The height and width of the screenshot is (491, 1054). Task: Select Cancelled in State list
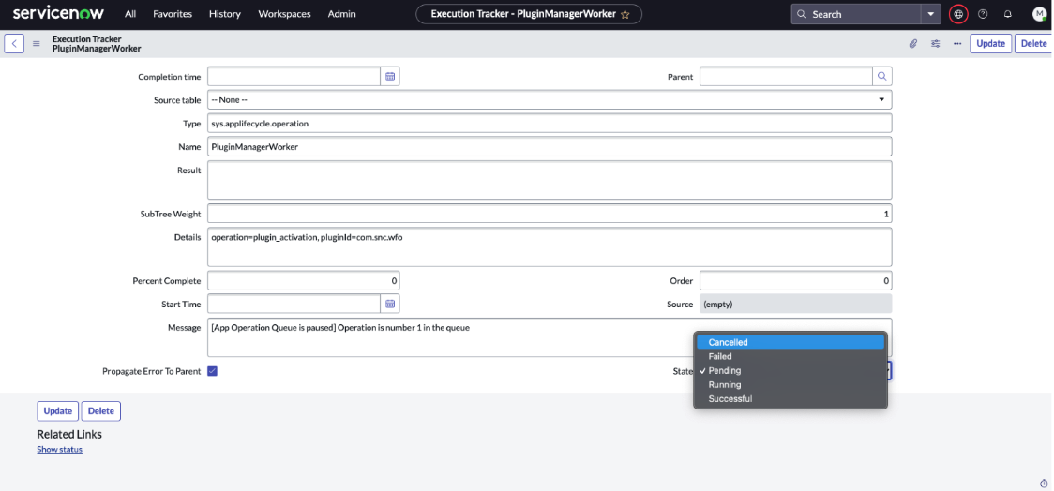(x=790, y=342)
